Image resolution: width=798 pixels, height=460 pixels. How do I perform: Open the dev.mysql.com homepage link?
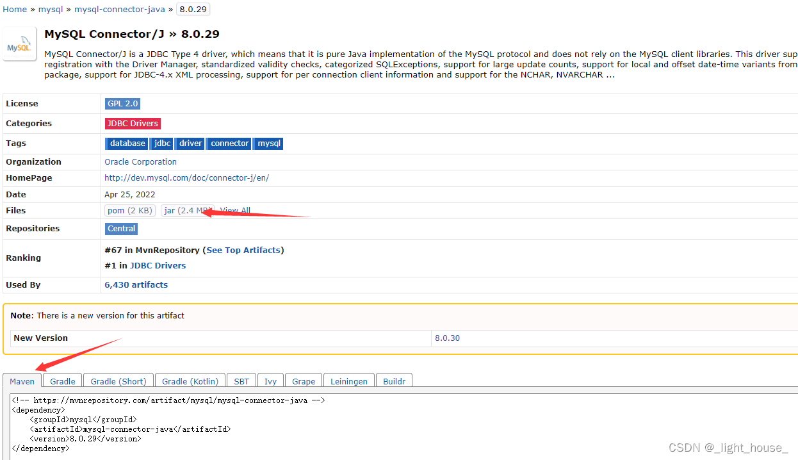(187, 178)
